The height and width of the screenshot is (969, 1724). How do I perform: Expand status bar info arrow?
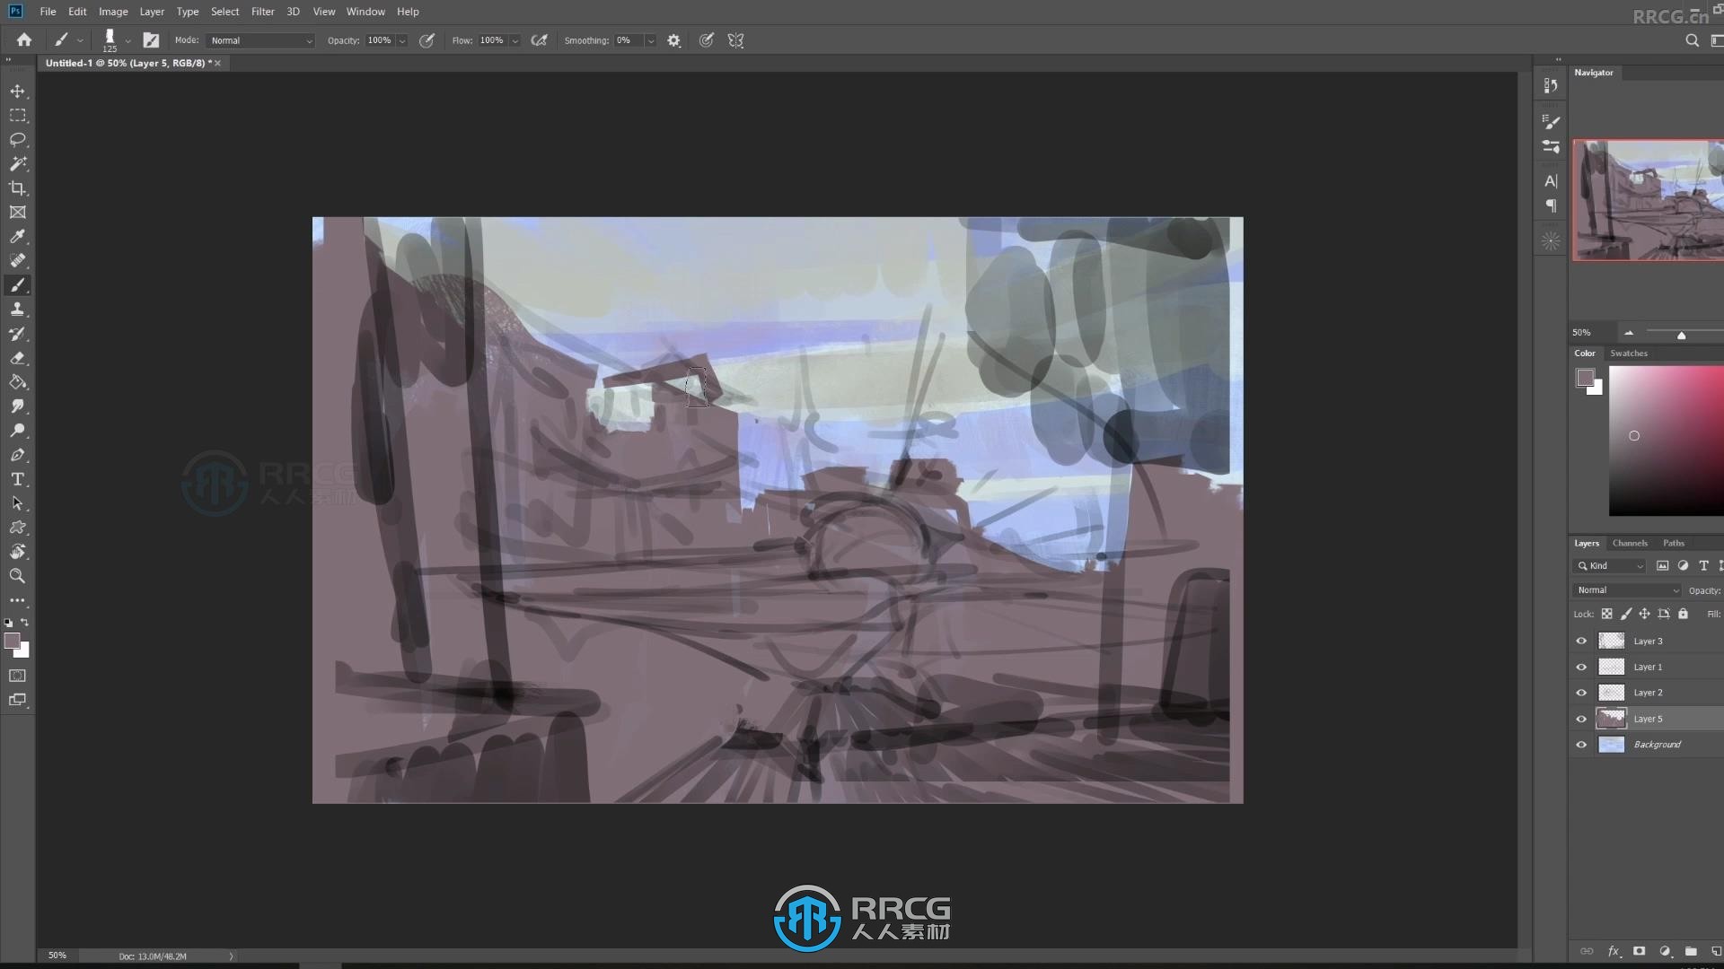point(231,956)
